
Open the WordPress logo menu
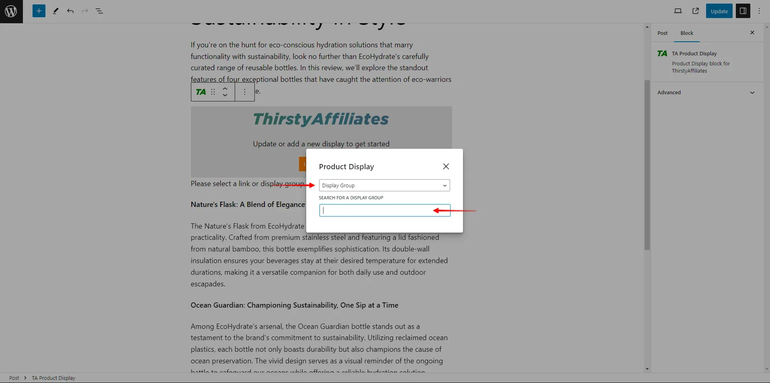point(11,11)
